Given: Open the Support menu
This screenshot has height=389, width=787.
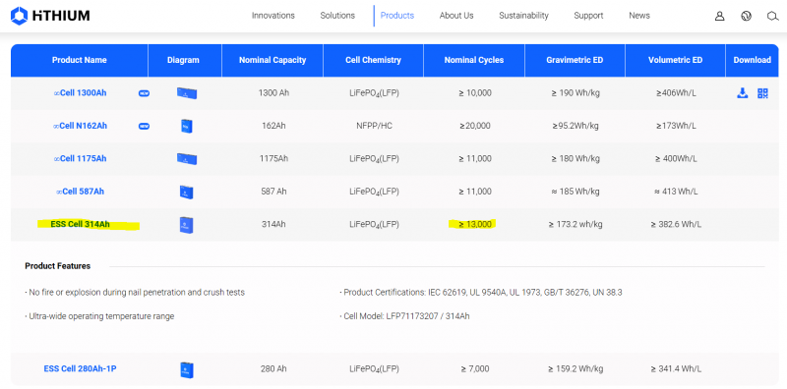Looking at the screenshot, I should point(588,16).
